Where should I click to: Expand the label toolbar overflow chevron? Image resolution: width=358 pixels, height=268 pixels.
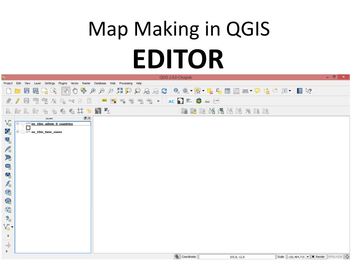pos(158,101)
